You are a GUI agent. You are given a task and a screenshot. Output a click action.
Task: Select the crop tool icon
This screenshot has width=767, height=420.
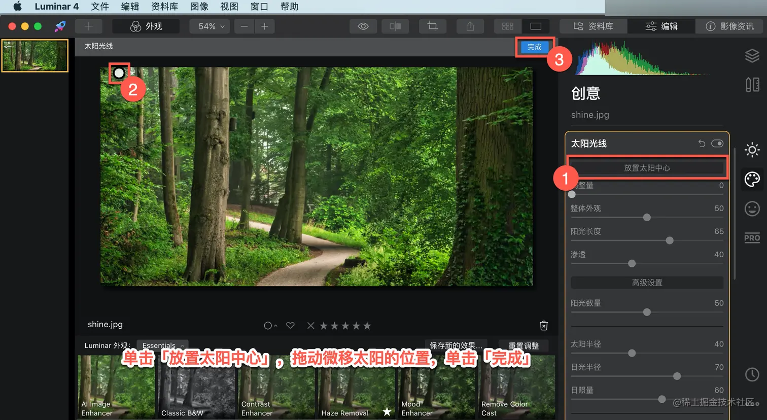433,26
